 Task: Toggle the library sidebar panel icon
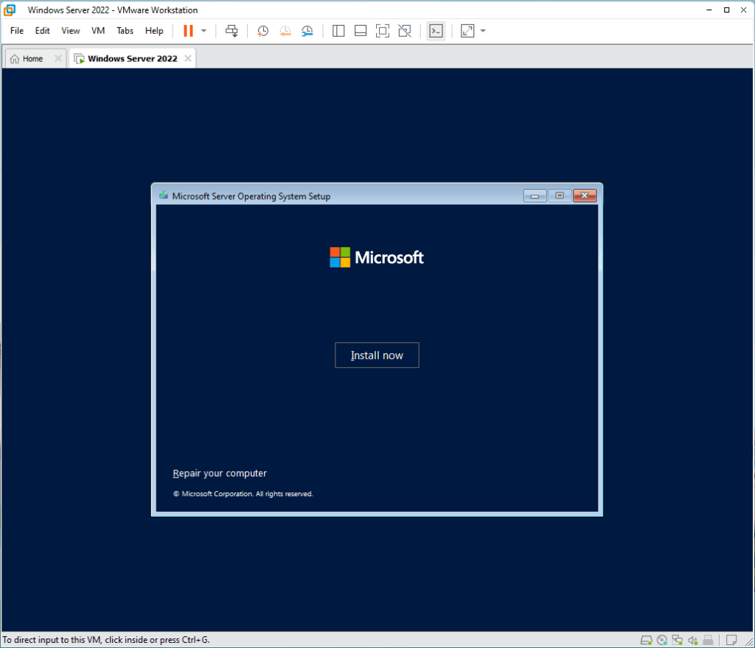tap(338, 31)
